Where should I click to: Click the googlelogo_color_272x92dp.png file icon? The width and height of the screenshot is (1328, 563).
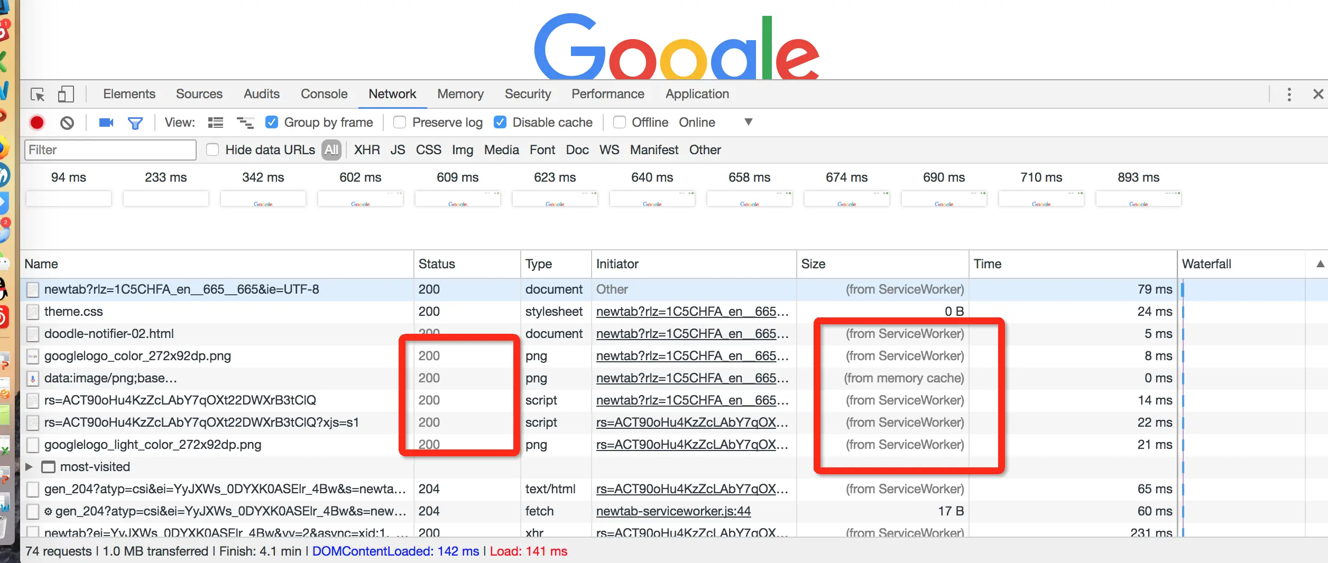[33, 356]
